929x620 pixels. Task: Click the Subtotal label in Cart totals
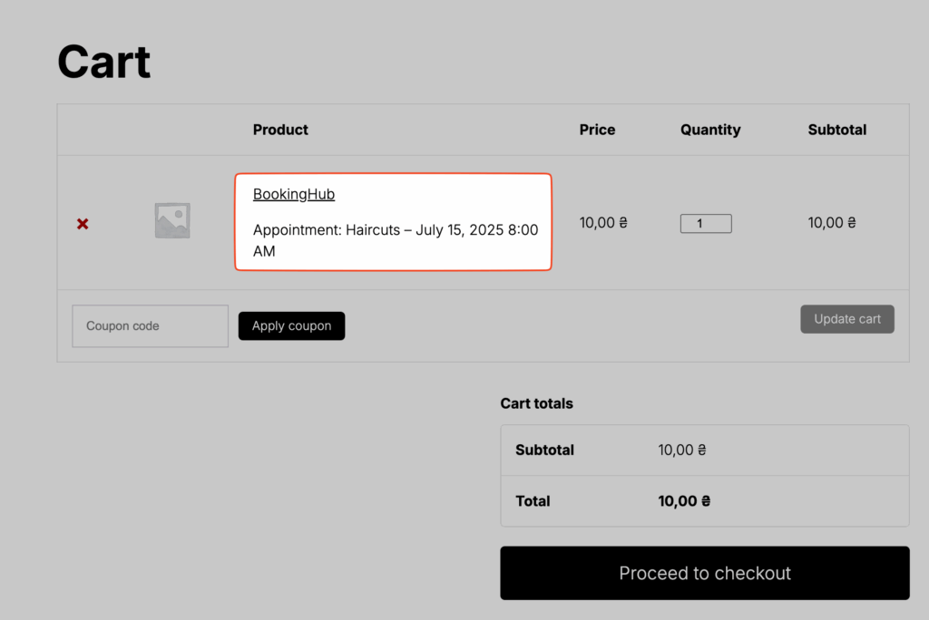point(544,450)
